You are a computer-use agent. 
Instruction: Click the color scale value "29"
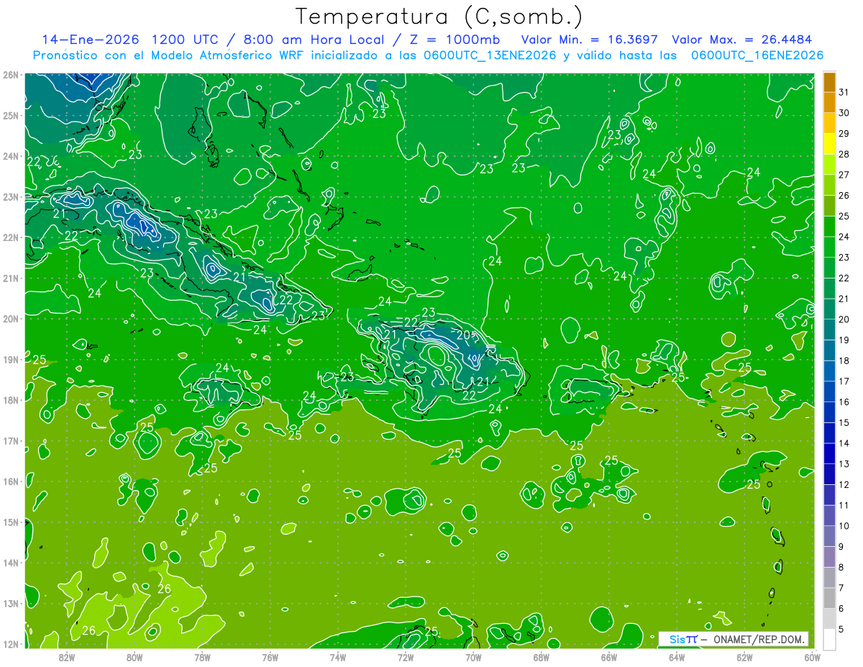844,134
